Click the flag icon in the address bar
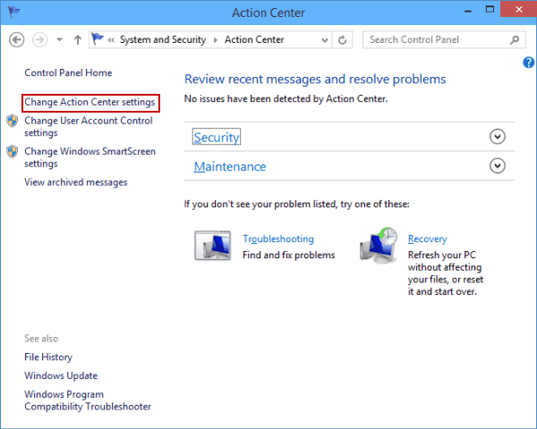The image size is (537, 429). click(98, 39)
